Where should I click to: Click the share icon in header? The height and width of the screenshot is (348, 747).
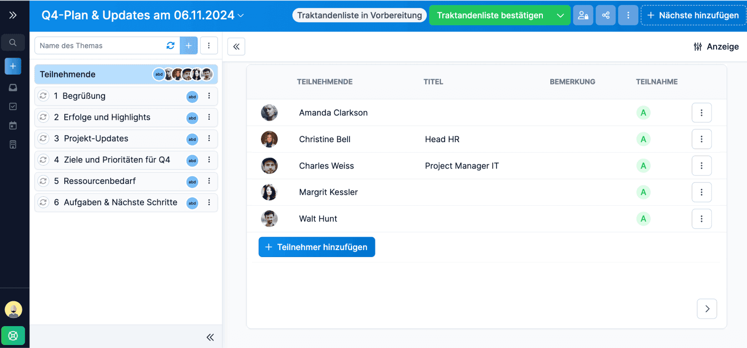click(x=606, y=15)
